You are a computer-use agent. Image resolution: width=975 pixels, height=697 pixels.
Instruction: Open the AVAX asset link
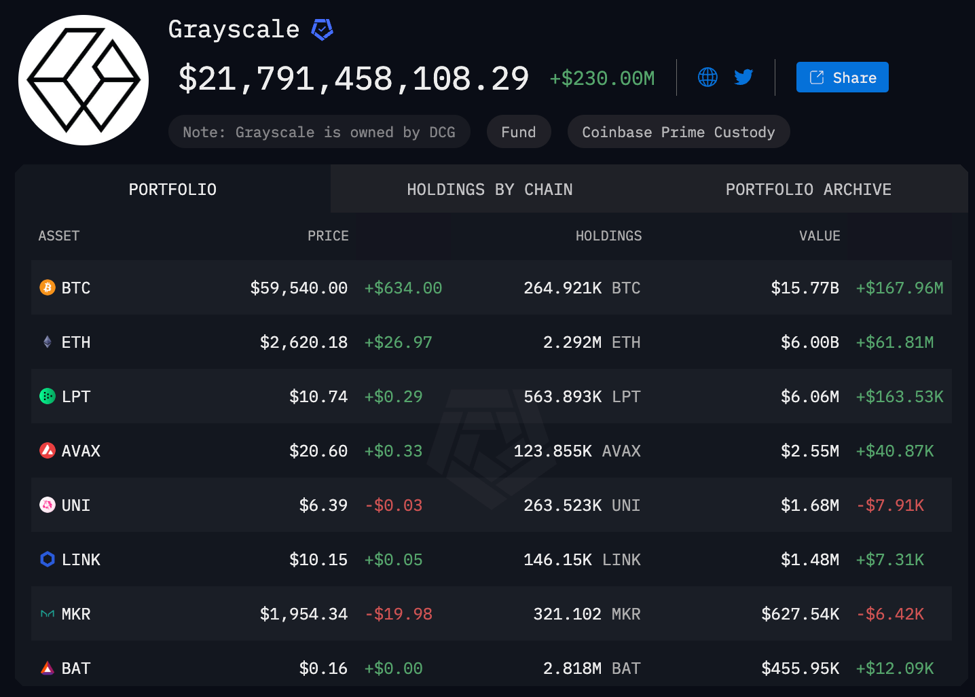(81, 451)
